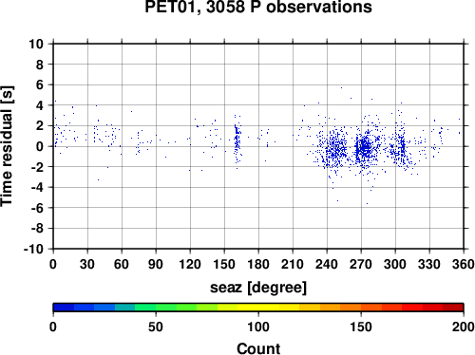This screenshot has height=355, width=475.
Task: Click the Time residual [s] axis label
Action: click(7, 146)
